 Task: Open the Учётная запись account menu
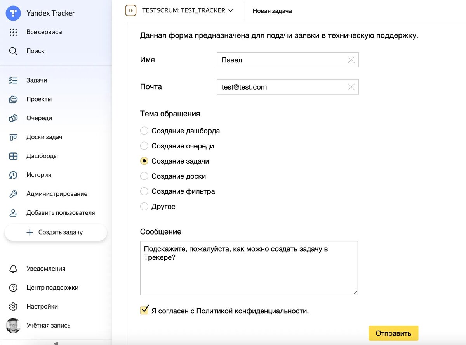click(48, 326)
